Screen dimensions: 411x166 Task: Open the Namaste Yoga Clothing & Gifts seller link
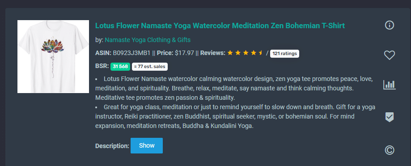pyautogui.click(x=148, y=40)
